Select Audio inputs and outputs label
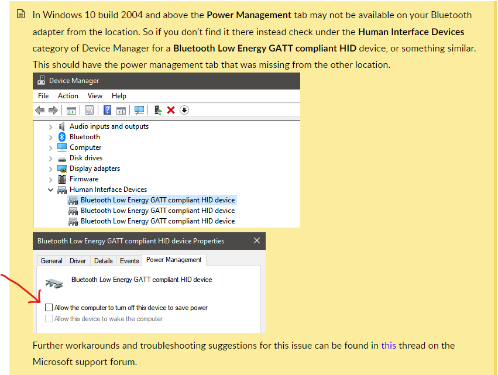Screen dimensions: 498x375 [109, 126]
